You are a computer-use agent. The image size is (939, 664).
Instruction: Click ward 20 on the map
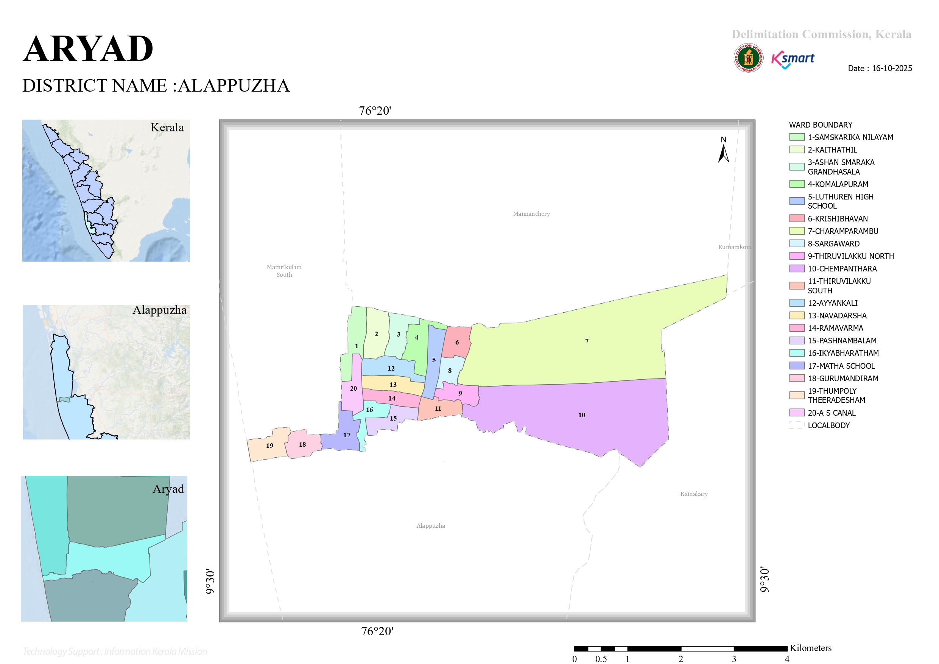click(353, 389)
